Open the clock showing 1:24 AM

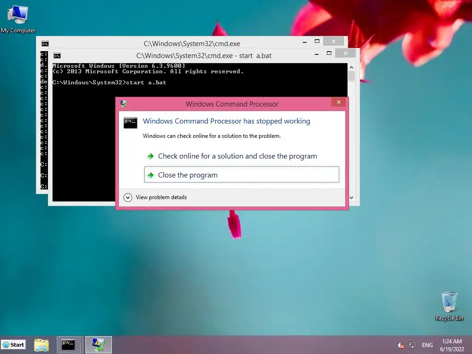tap(452, 345)
